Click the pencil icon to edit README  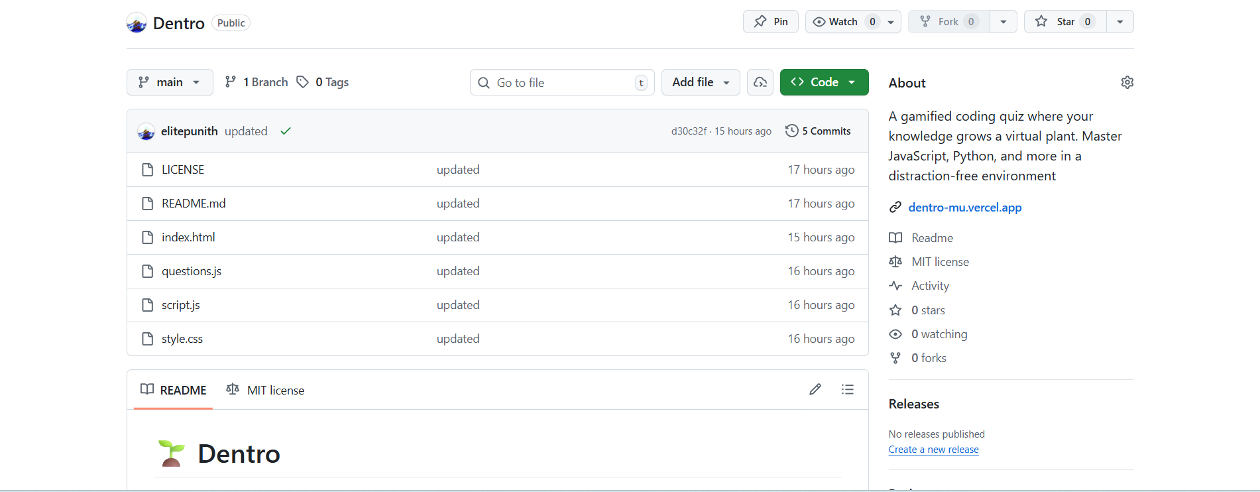(815, 389)
